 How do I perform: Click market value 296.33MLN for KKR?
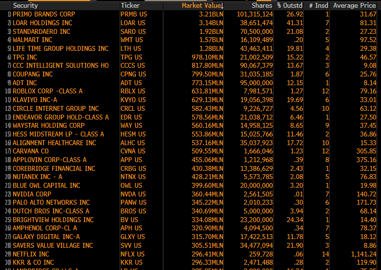click(207, 262)
